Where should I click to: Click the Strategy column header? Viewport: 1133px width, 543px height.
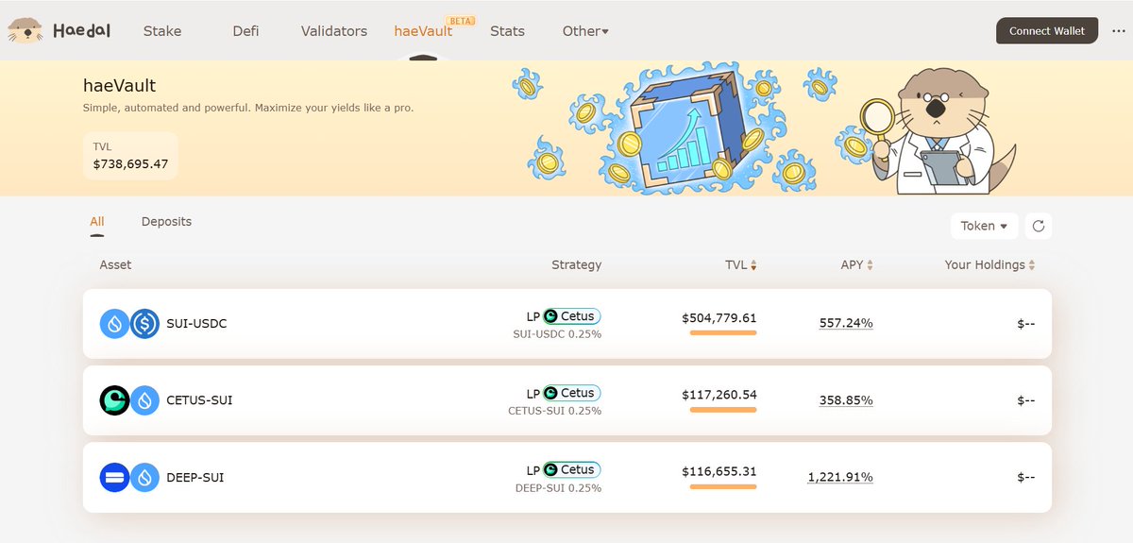click(x=576, y=264)
